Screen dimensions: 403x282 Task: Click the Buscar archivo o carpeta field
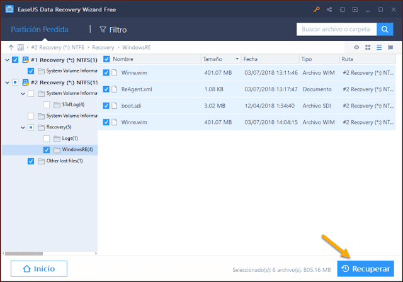coord(336,30)
